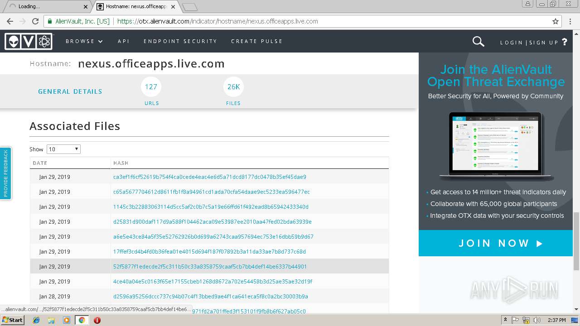Click the laptop promo image

[496, 147]
